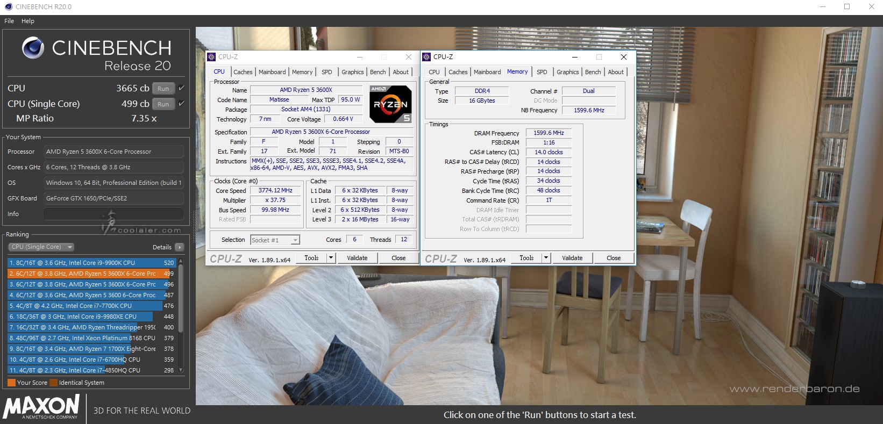Select Caches tab in right CPU-Z window

point(458,72)
